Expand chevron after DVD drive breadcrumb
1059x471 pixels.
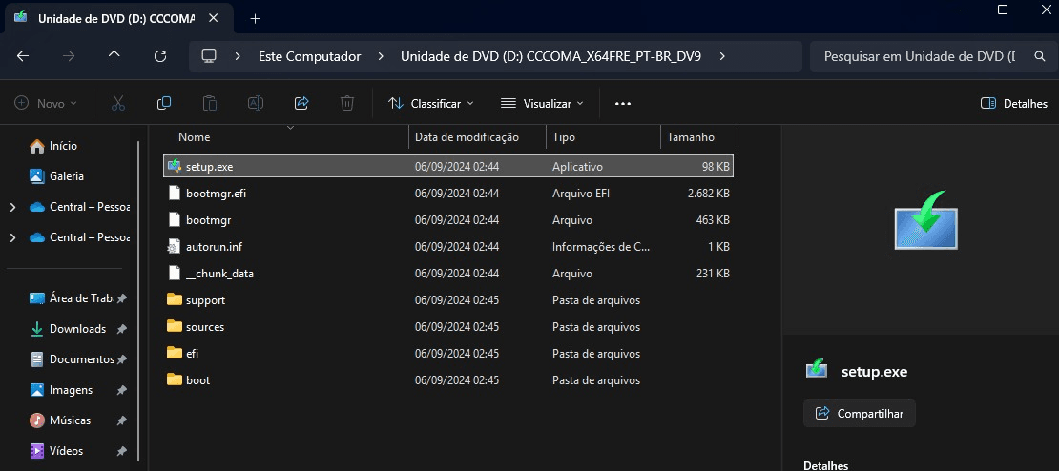(x=722, y=56)
